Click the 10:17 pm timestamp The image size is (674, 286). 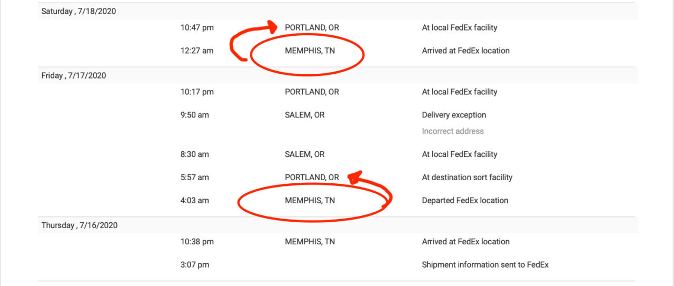click(197, 92)
